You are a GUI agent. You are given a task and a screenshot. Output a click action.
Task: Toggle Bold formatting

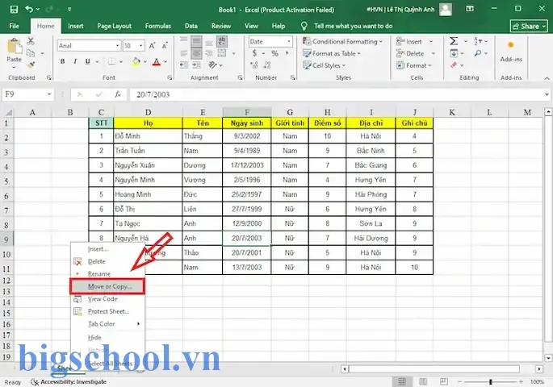coord(62,61)
